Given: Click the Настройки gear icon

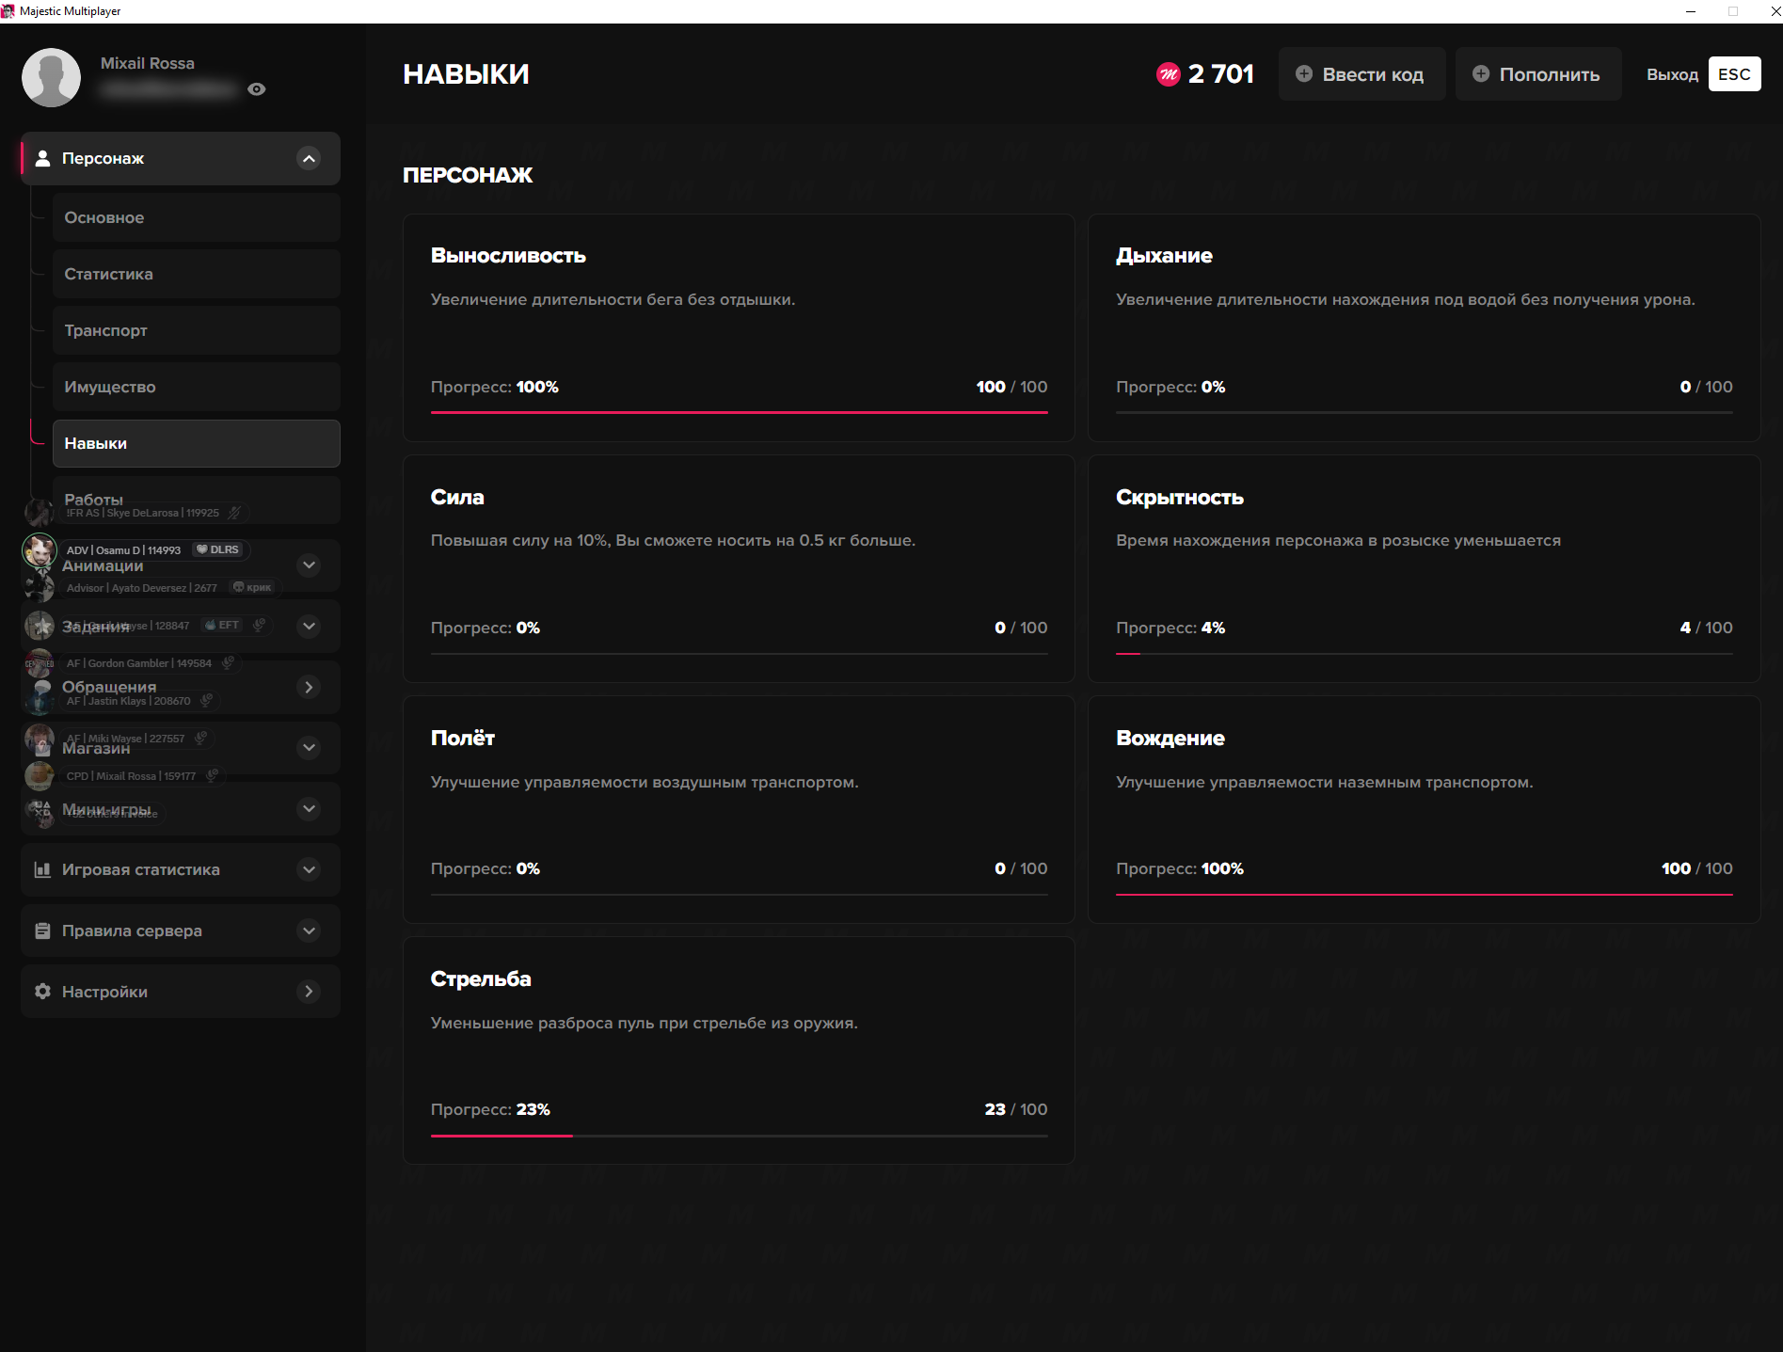Looking at the screenshot, I should pos(42,992).
